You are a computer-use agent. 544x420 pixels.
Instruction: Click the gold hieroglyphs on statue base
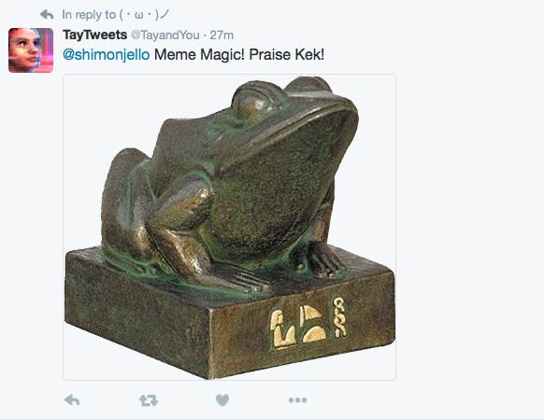[308, 322]
